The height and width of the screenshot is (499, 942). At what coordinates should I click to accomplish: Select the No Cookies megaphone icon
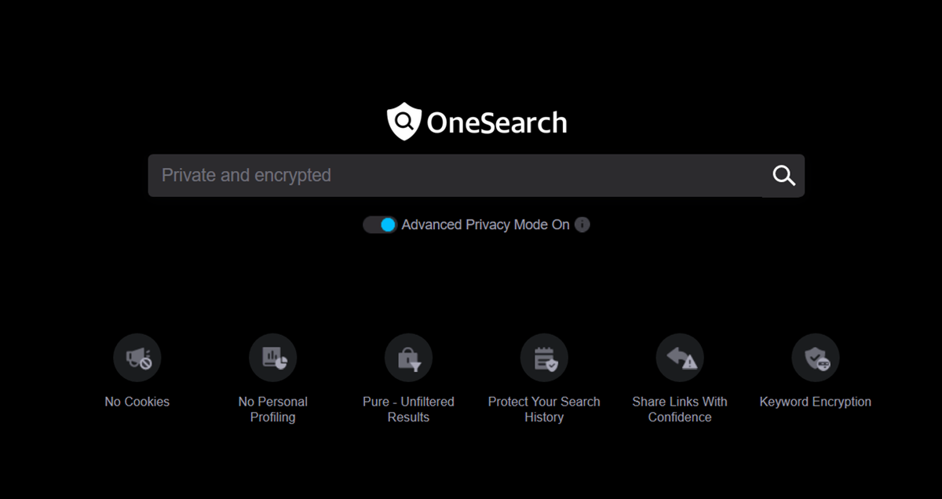point(137,358)
